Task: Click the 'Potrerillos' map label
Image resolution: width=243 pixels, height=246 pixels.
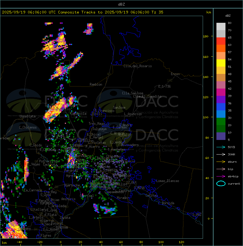Action: (x=49, y=161)
